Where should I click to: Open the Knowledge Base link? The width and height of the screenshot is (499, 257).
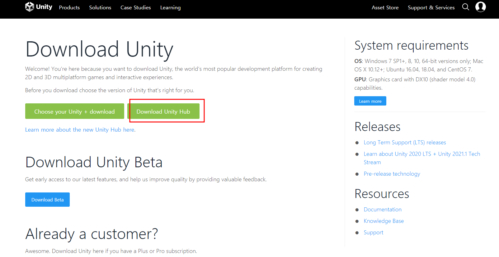pyautogui.click(x=384, y=221)
